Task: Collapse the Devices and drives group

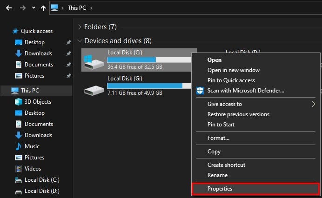Action: [80, 41]
